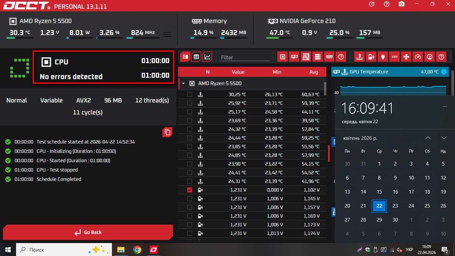The height and width of the screenshot is (256, 455).
Task: Go to next month in calendar
Action: [444, 138]
